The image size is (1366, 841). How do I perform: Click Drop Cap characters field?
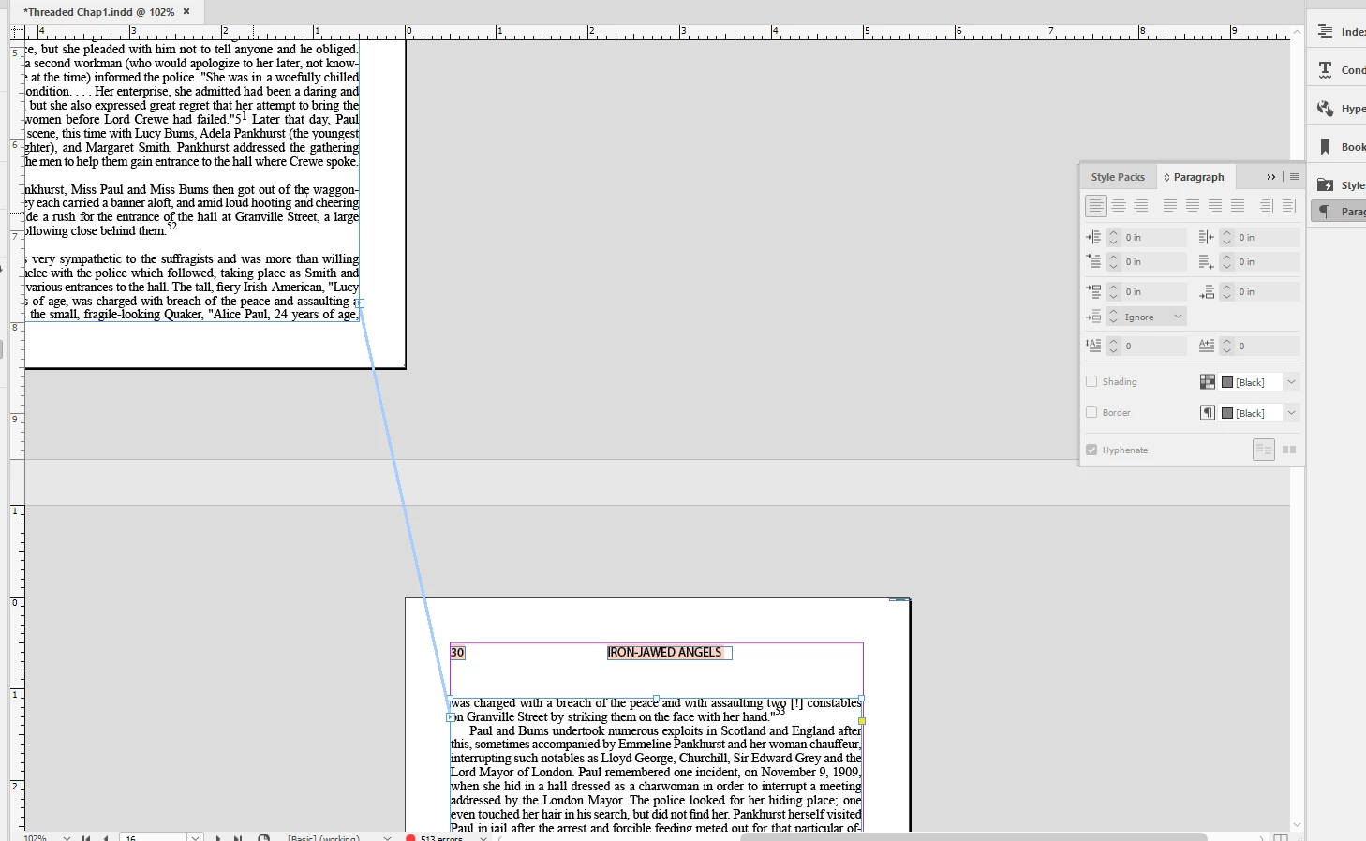coord(1268,347)
